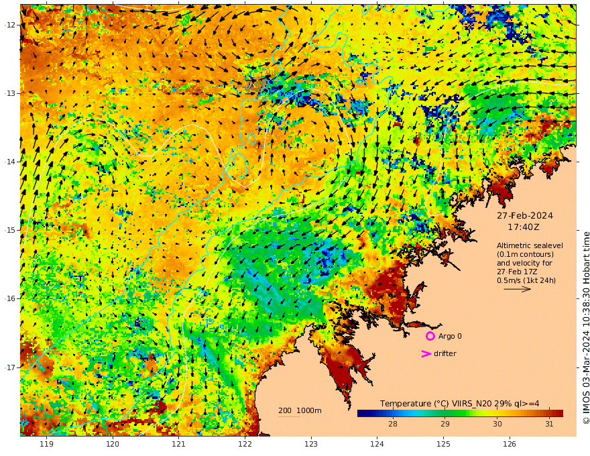Click longitude axis label 119
590x456 pixels.
tap(47, 445)
